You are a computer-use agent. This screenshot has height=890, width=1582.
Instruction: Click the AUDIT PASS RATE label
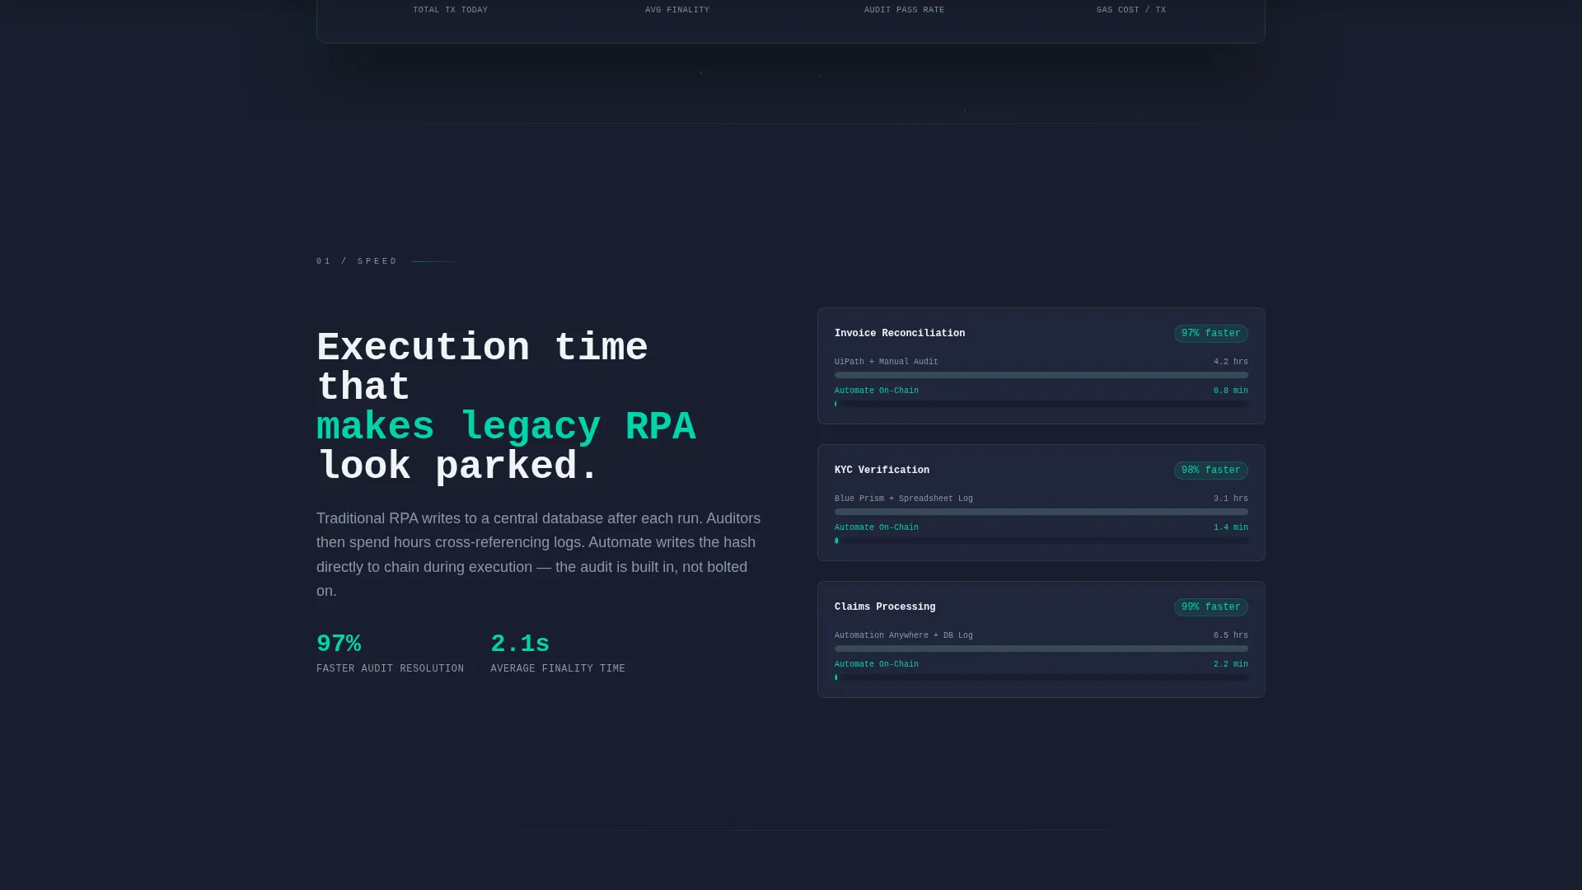pyautogui.click(x=904, y=10)
